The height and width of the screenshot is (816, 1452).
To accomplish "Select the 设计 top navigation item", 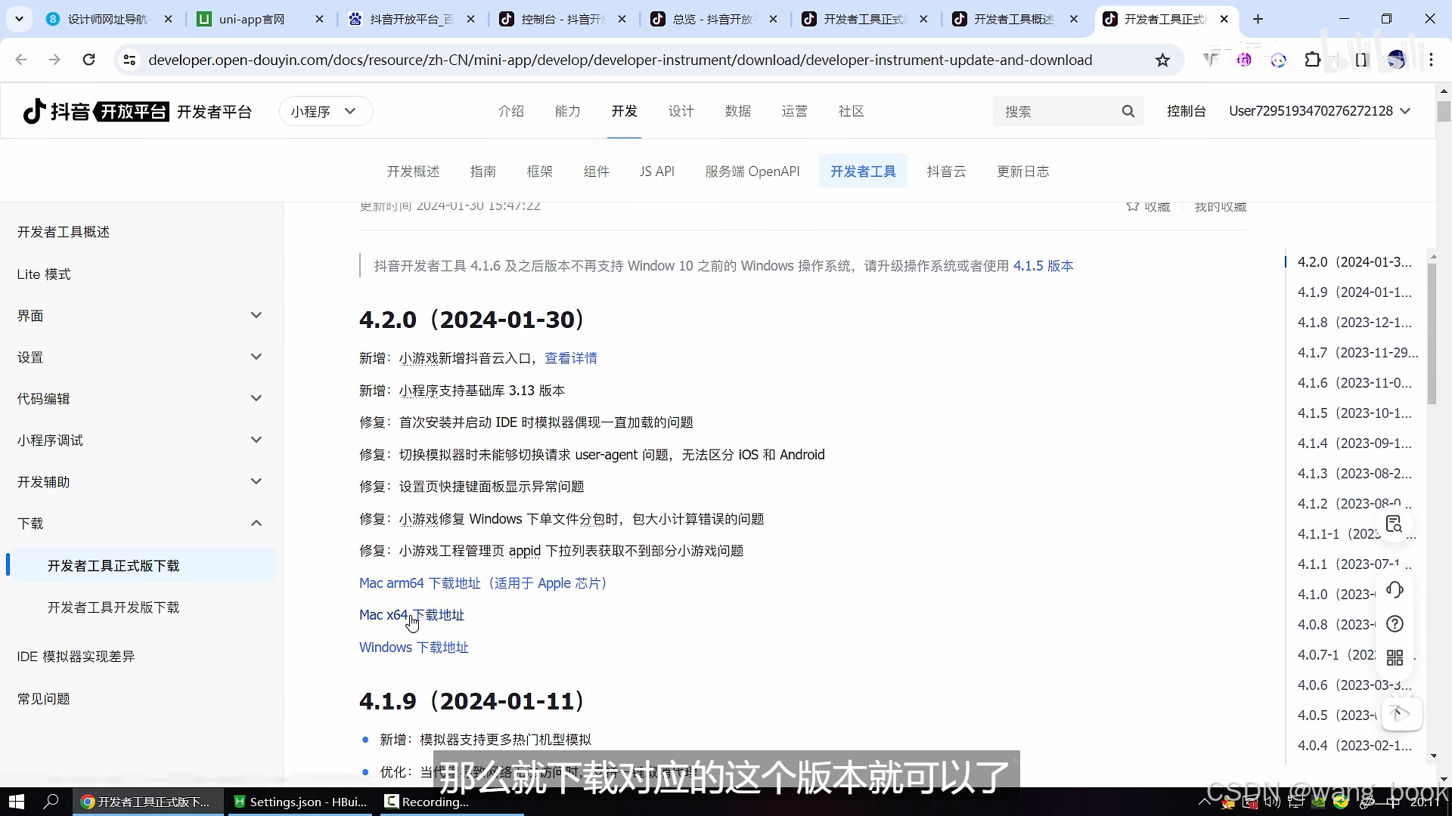I will [681, 111].
